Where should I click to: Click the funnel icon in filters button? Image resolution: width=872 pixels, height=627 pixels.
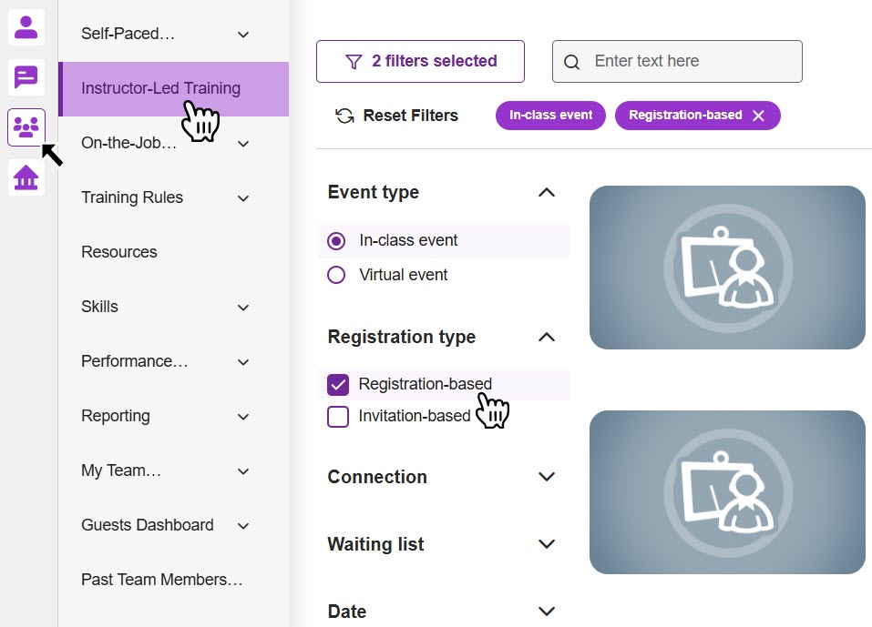pos(354,62)
